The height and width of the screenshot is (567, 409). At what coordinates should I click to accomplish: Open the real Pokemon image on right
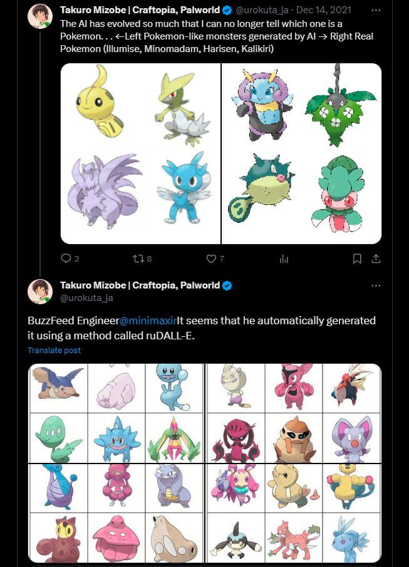click(x=301, y=154)
